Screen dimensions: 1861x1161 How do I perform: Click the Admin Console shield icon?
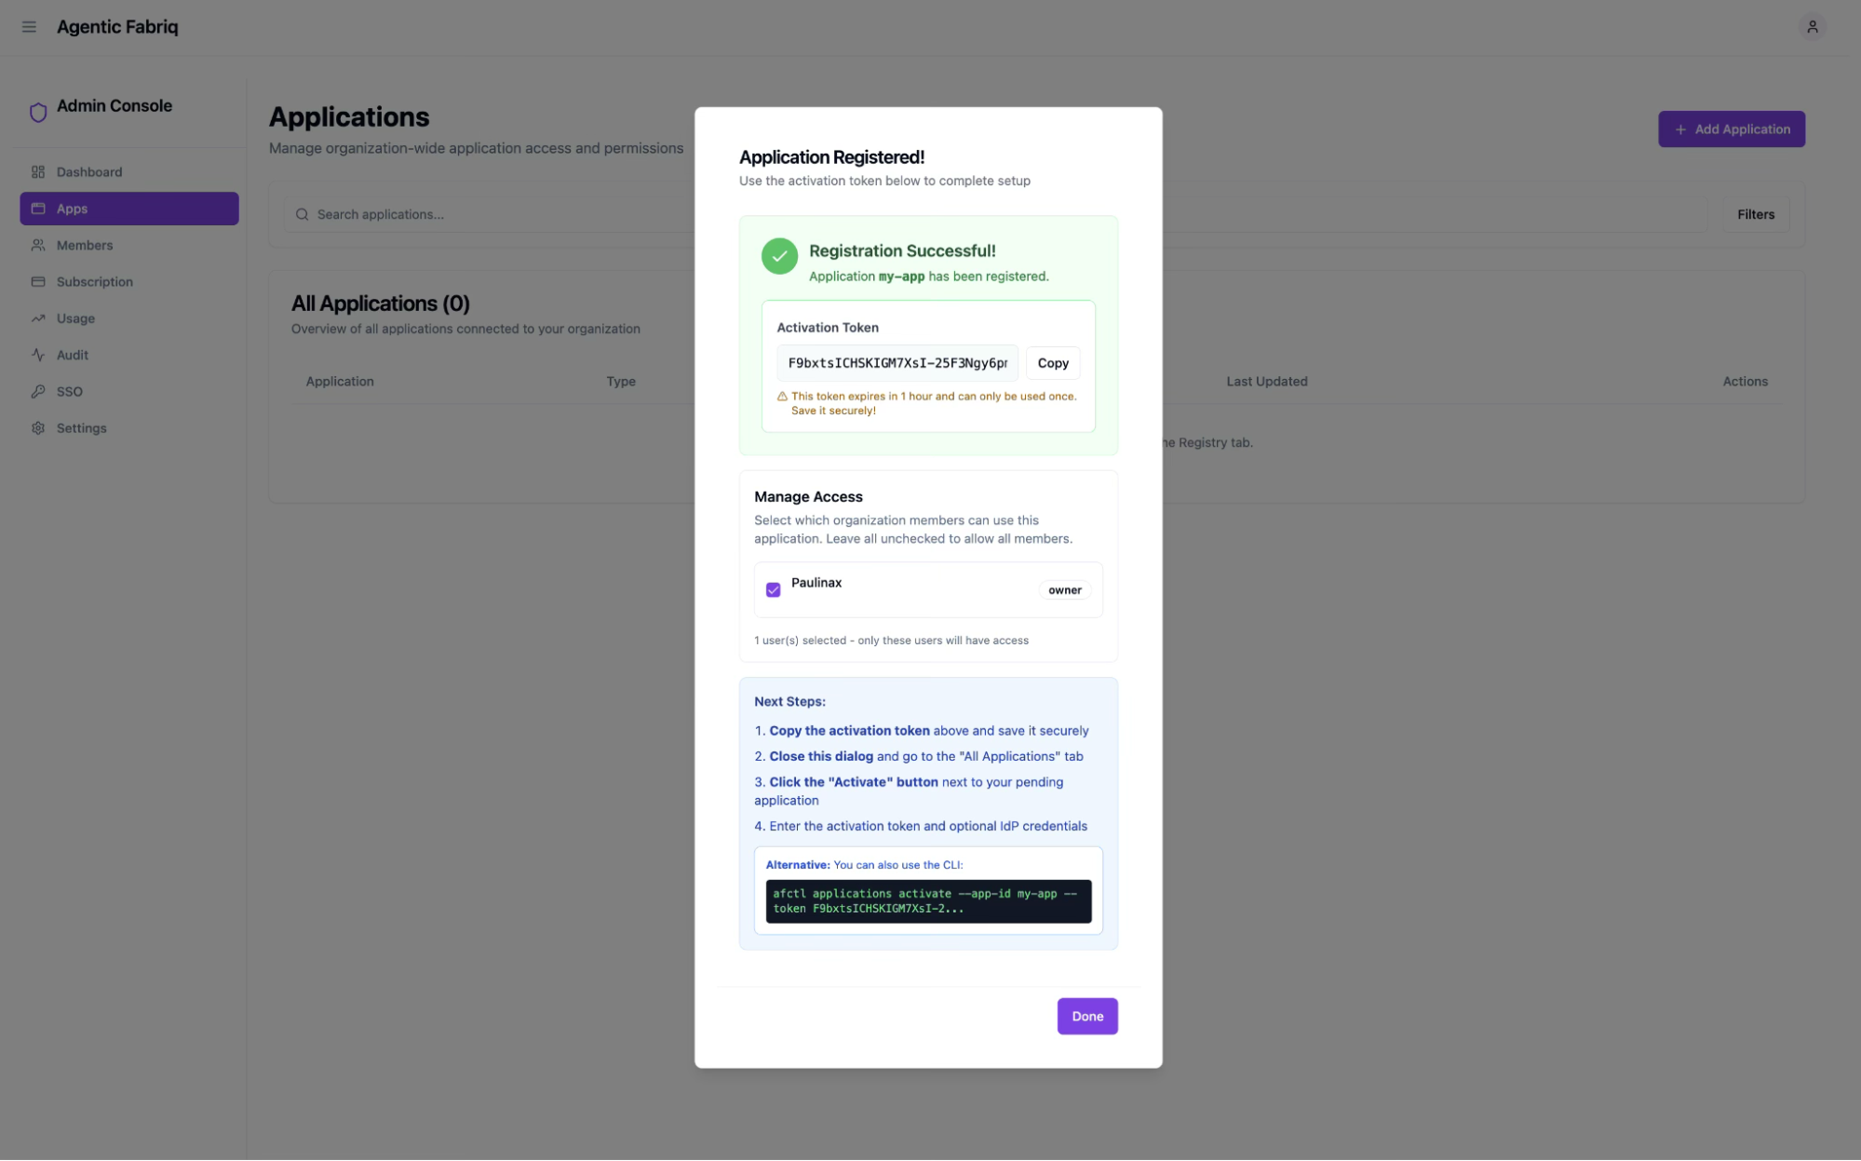click(38, 113)
